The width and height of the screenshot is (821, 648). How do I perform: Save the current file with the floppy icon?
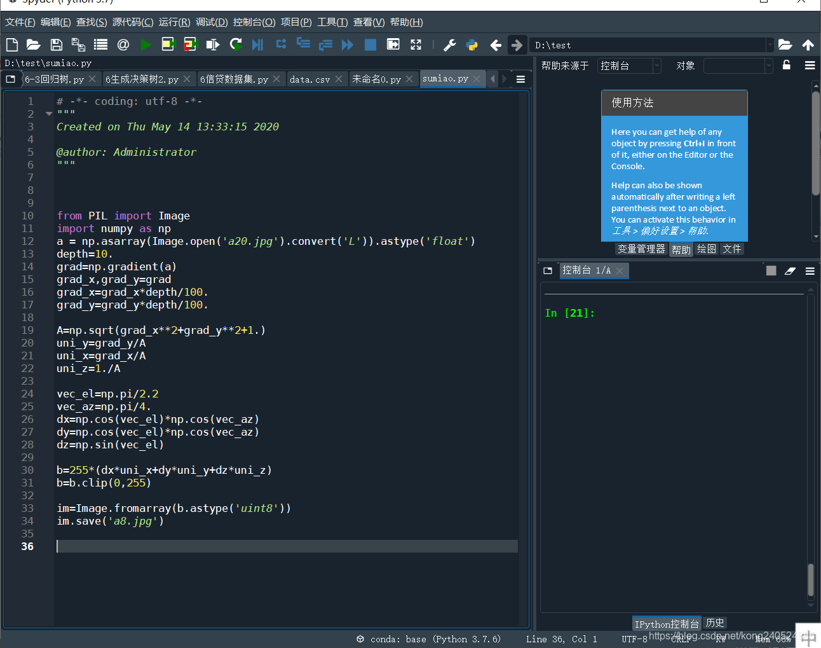click(56, 45)
